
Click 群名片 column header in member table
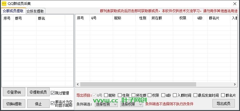point(219,18)
